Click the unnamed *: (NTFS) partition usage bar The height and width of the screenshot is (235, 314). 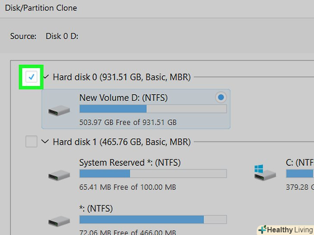153,220
